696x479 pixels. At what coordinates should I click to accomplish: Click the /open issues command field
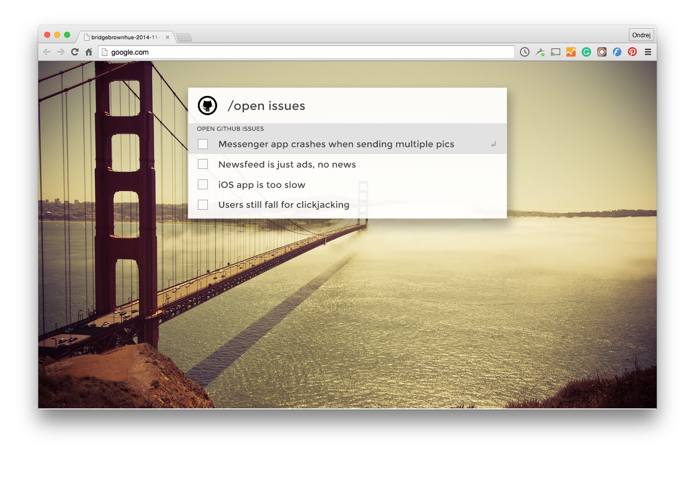point(348,106)
